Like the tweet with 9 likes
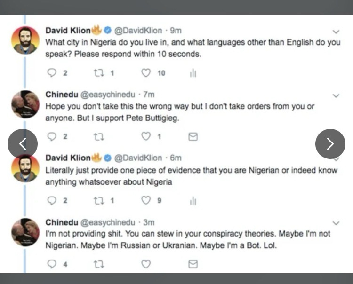 click(x=146, y=200)
